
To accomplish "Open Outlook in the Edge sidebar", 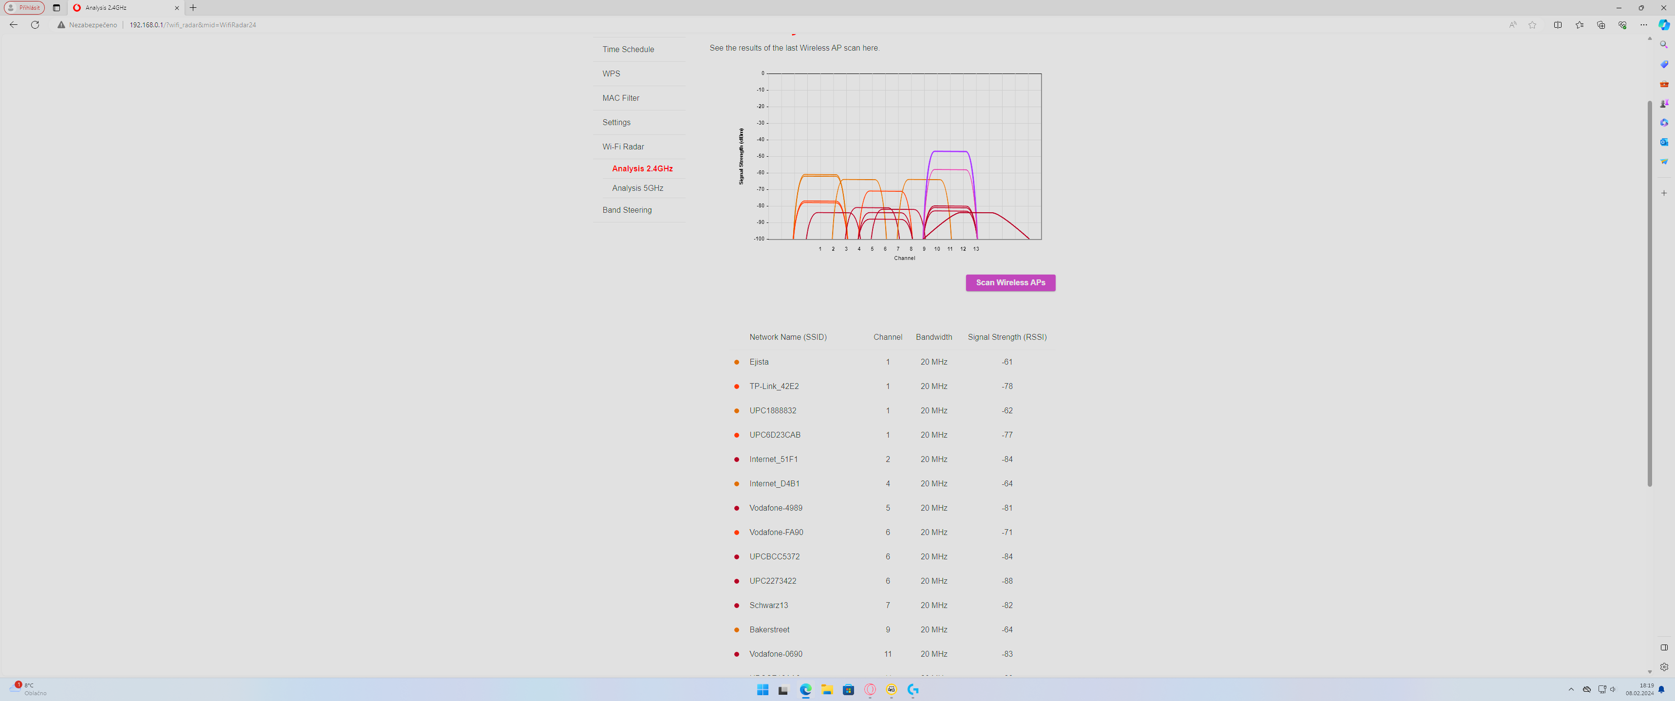I will click(1663, 142).
